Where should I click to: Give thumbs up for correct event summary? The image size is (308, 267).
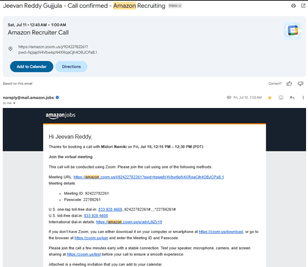289,84
